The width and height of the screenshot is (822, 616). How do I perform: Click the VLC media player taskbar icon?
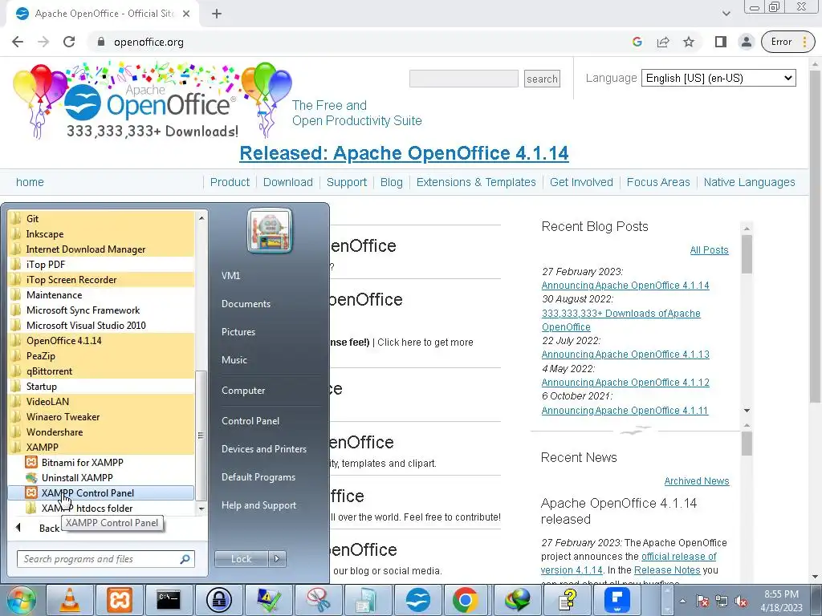pyautogui.click(x=69, y=600)
